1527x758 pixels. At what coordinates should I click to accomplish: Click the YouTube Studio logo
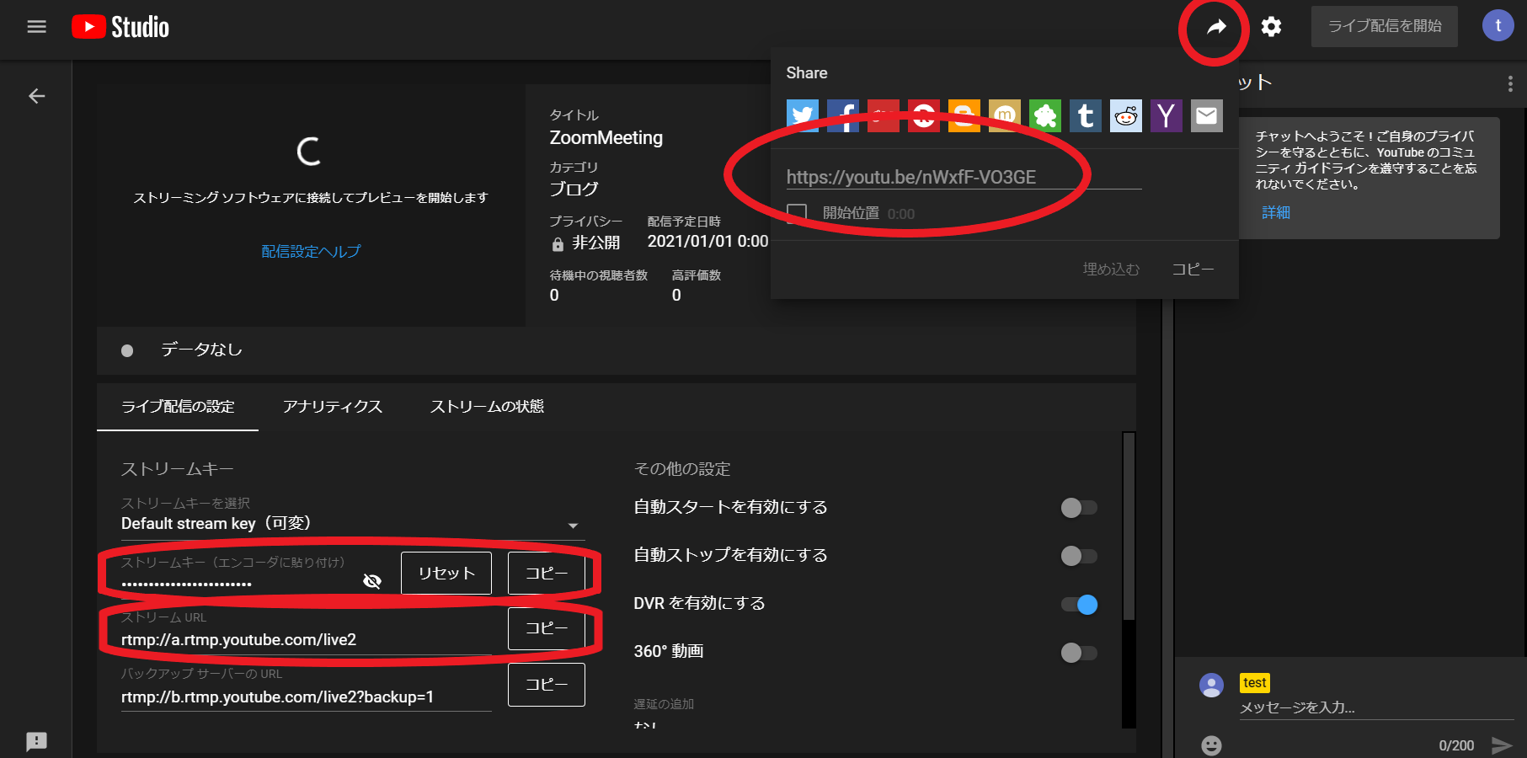pos(120,27)
